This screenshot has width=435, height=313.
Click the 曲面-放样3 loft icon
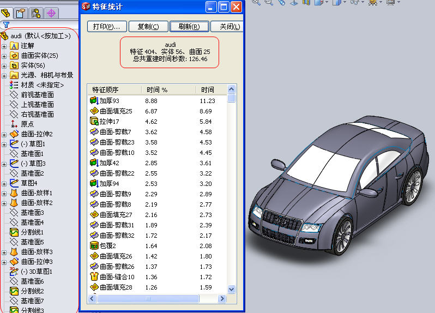tap(14, 252)
